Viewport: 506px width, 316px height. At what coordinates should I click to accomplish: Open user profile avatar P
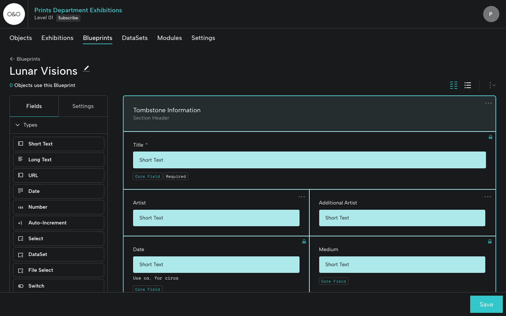pyautogui.click(x=491, y=14)
